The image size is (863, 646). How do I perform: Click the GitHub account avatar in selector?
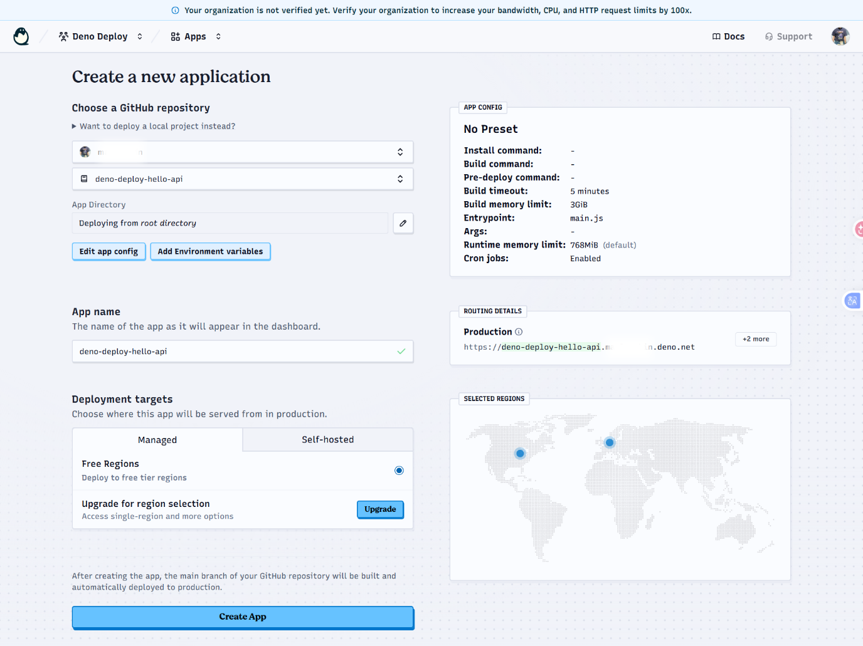pyautogui.click(x=85, y=152)
